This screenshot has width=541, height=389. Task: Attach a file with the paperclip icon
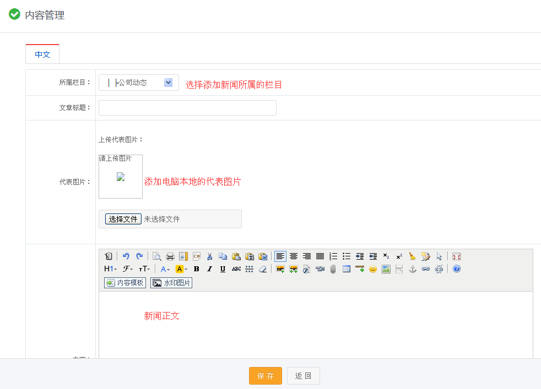coord(333,269)
